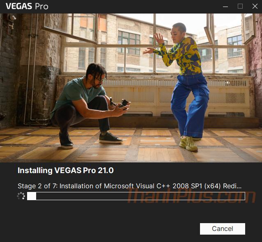Screen dimensions: 262x242
Task: Click the dancer's blue wide-leg pants
Action: tap(191, 105)
